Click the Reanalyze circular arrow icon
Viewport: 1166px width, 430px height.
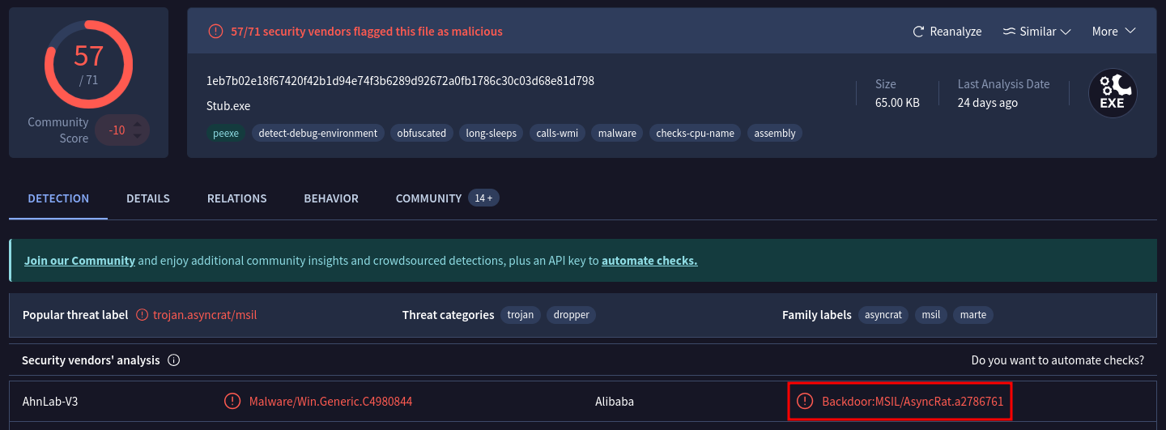click(x=918, y=32)
